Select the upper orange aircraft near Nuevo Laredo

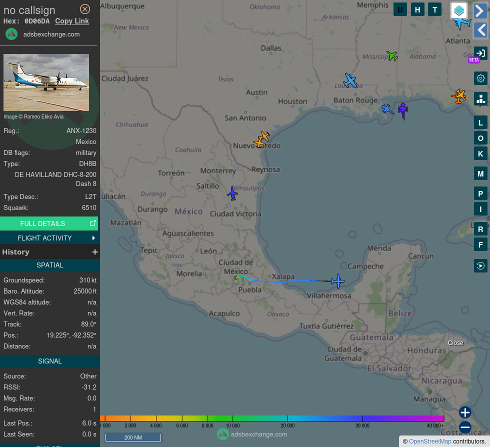click(264, 136)
